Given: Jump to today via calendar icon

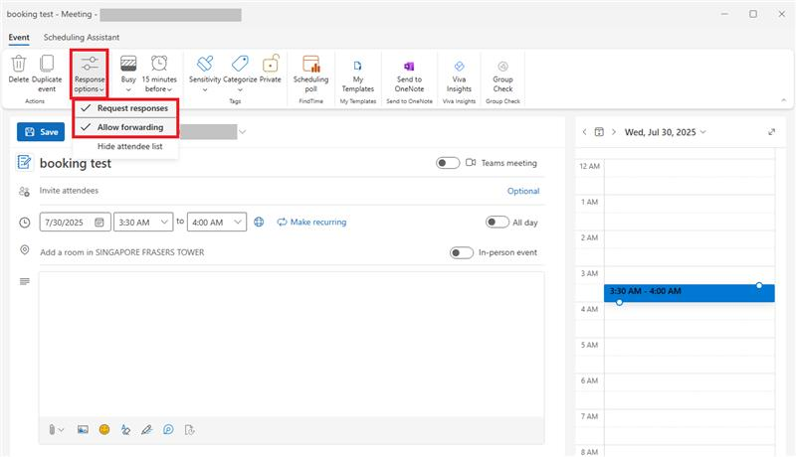Looking at the screenshot, I should [599, 132].
